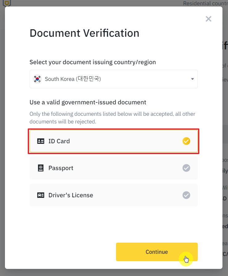
Task: Tick the gray Driver's License checkmark
Action: pos(186,195)
